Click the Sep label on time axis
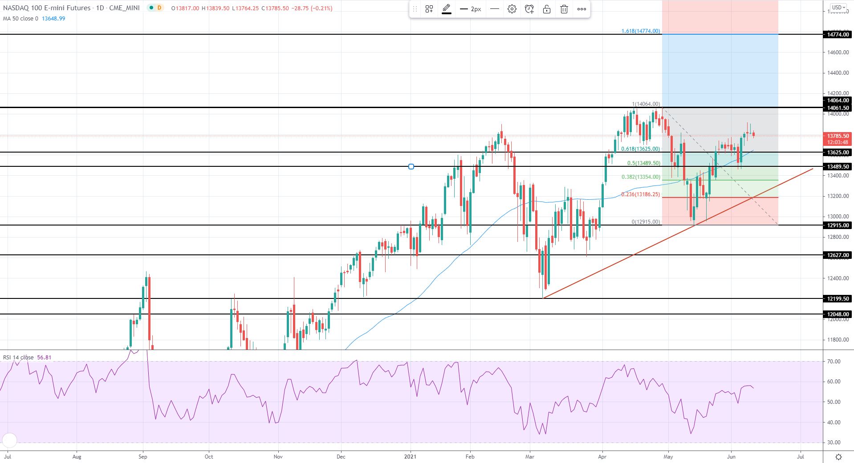Screen dimensions: 854x463 pyautogui.click(x=142, y=457)
